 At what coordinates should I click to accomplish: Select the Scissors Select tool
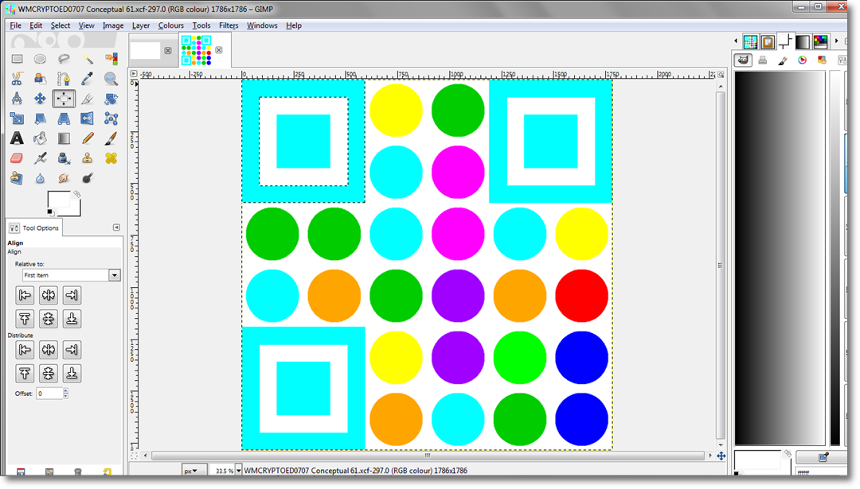pos(17,79)
